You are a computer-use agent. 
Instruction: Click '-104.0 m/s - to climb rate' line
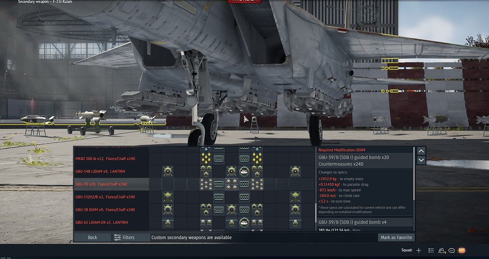pos(339,196)
